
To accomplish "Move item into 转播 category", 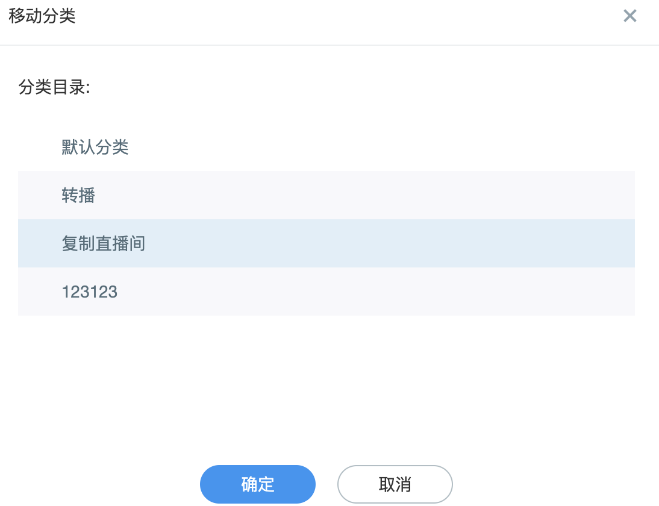I will tap(326, 195).
